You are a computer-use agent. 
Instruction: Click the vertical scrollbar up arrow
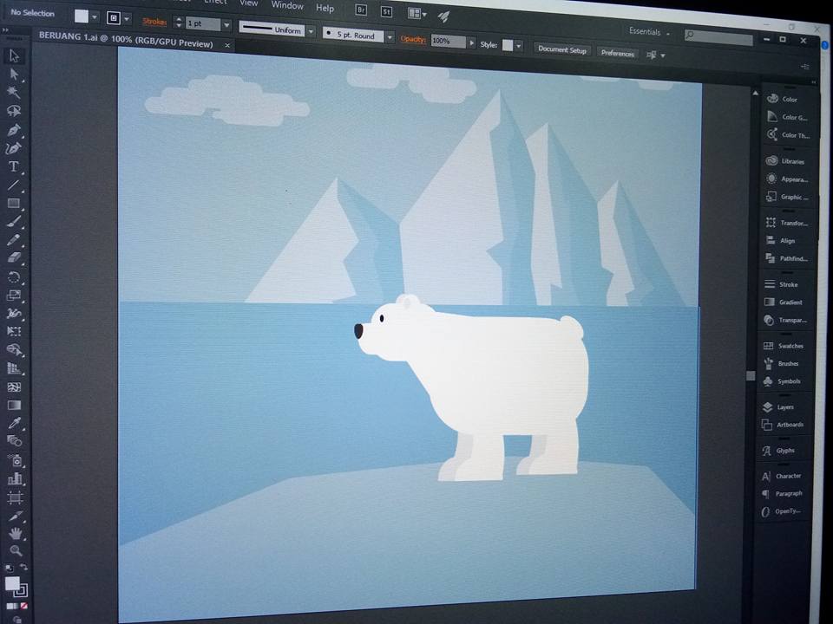coord(755,94)
